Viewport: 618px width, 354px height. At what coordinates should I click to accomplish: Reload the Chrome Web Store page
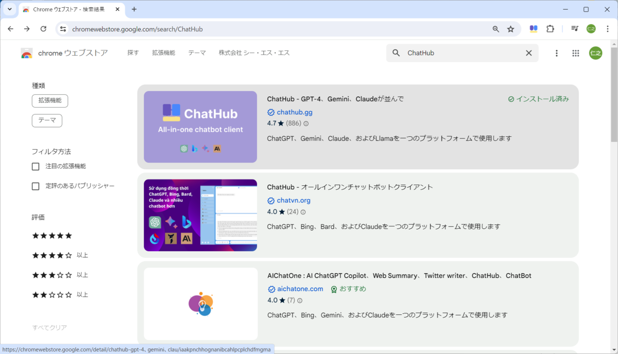pyautogui.click(x=43, y=29)
